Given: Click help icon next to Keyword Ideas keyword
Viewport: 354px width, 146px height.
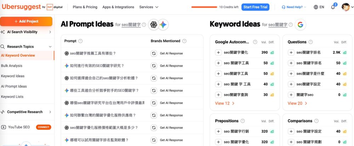Looking at the screenshot, I should (x=291, y=25).
